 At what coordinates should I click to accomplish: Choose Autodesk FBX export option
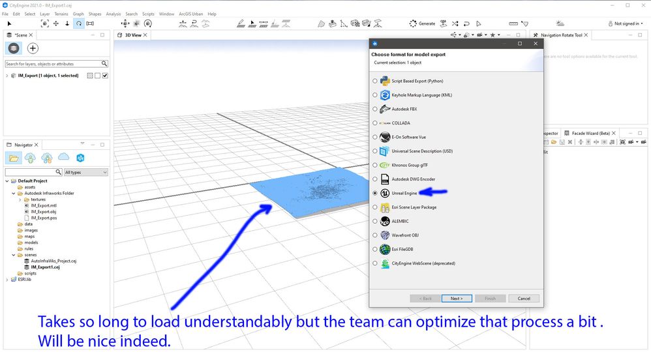coord(375,109)
